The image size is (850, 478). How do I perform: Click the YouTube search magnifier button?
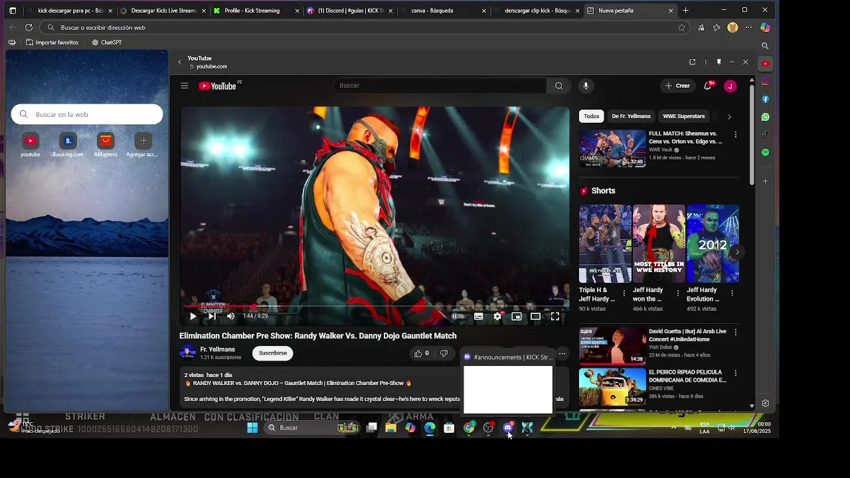pyautogui.click(x=558, y=86)
